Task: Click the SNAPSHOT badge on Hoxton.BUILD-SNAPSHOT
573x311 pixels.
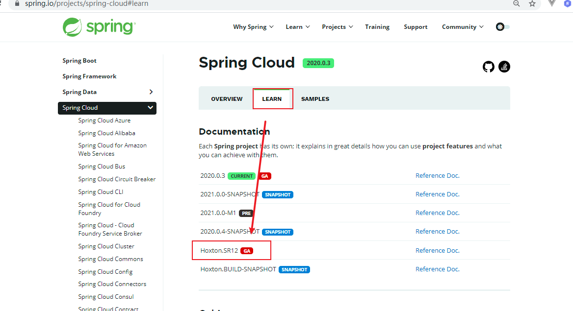Action: point(294,269)
